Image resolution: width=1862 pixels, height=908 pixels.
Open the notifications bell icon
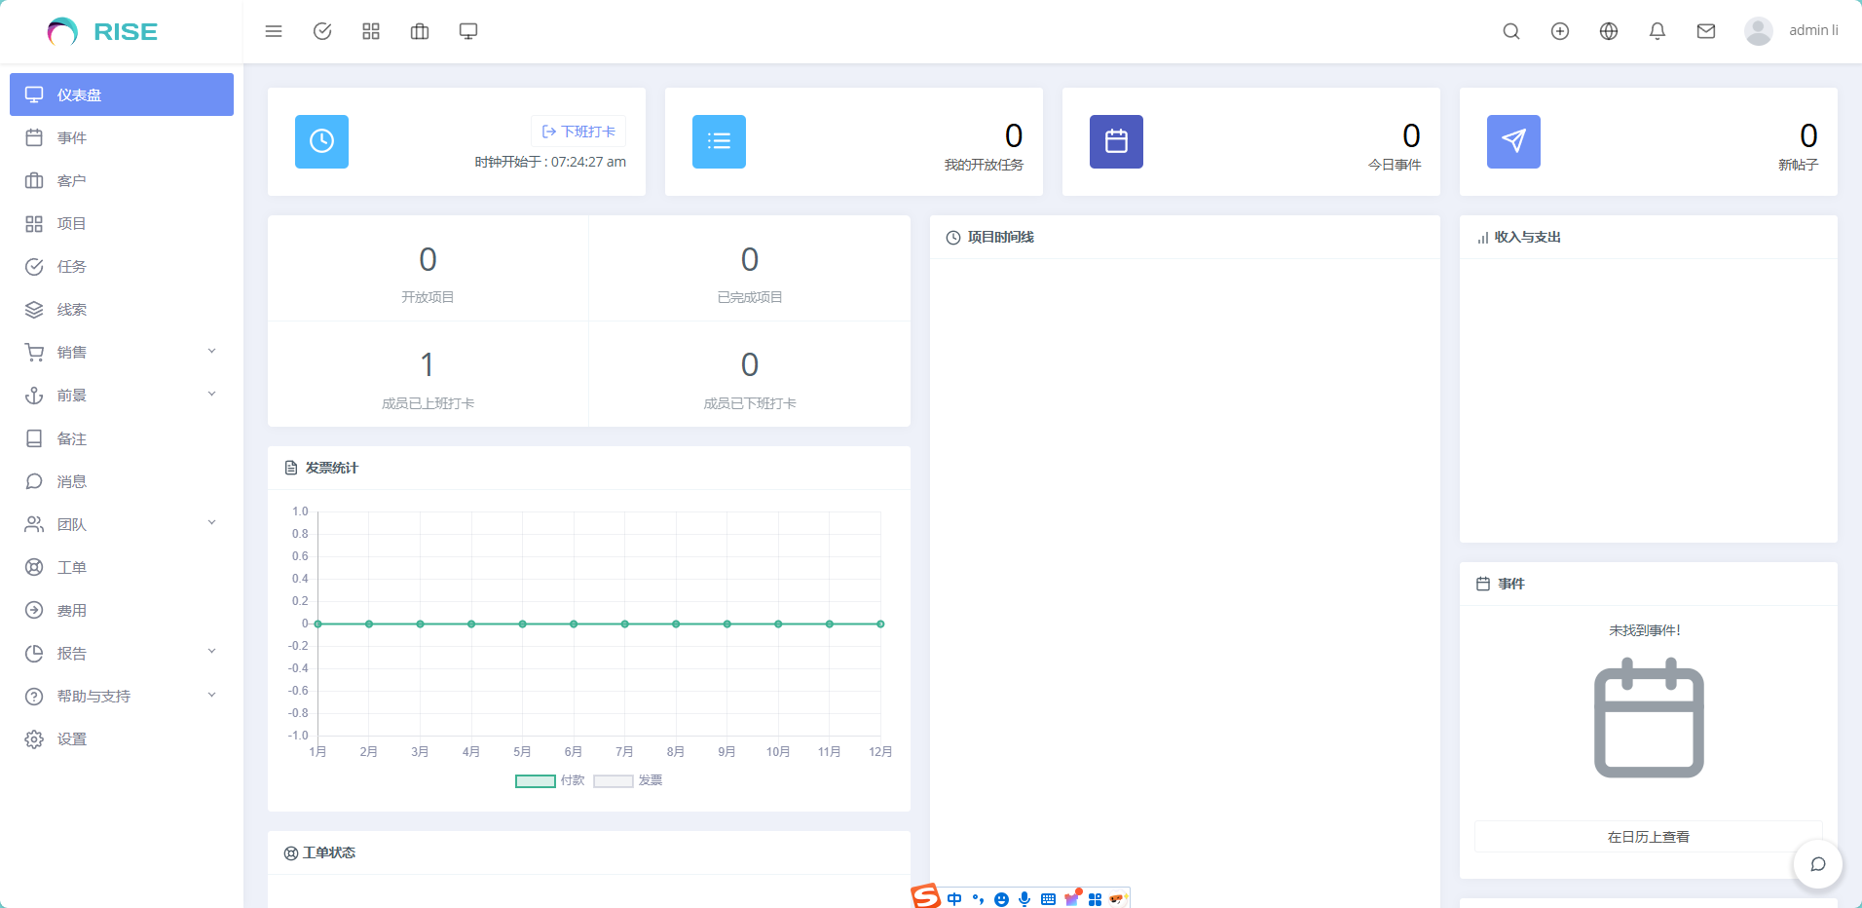(1657, 31)
